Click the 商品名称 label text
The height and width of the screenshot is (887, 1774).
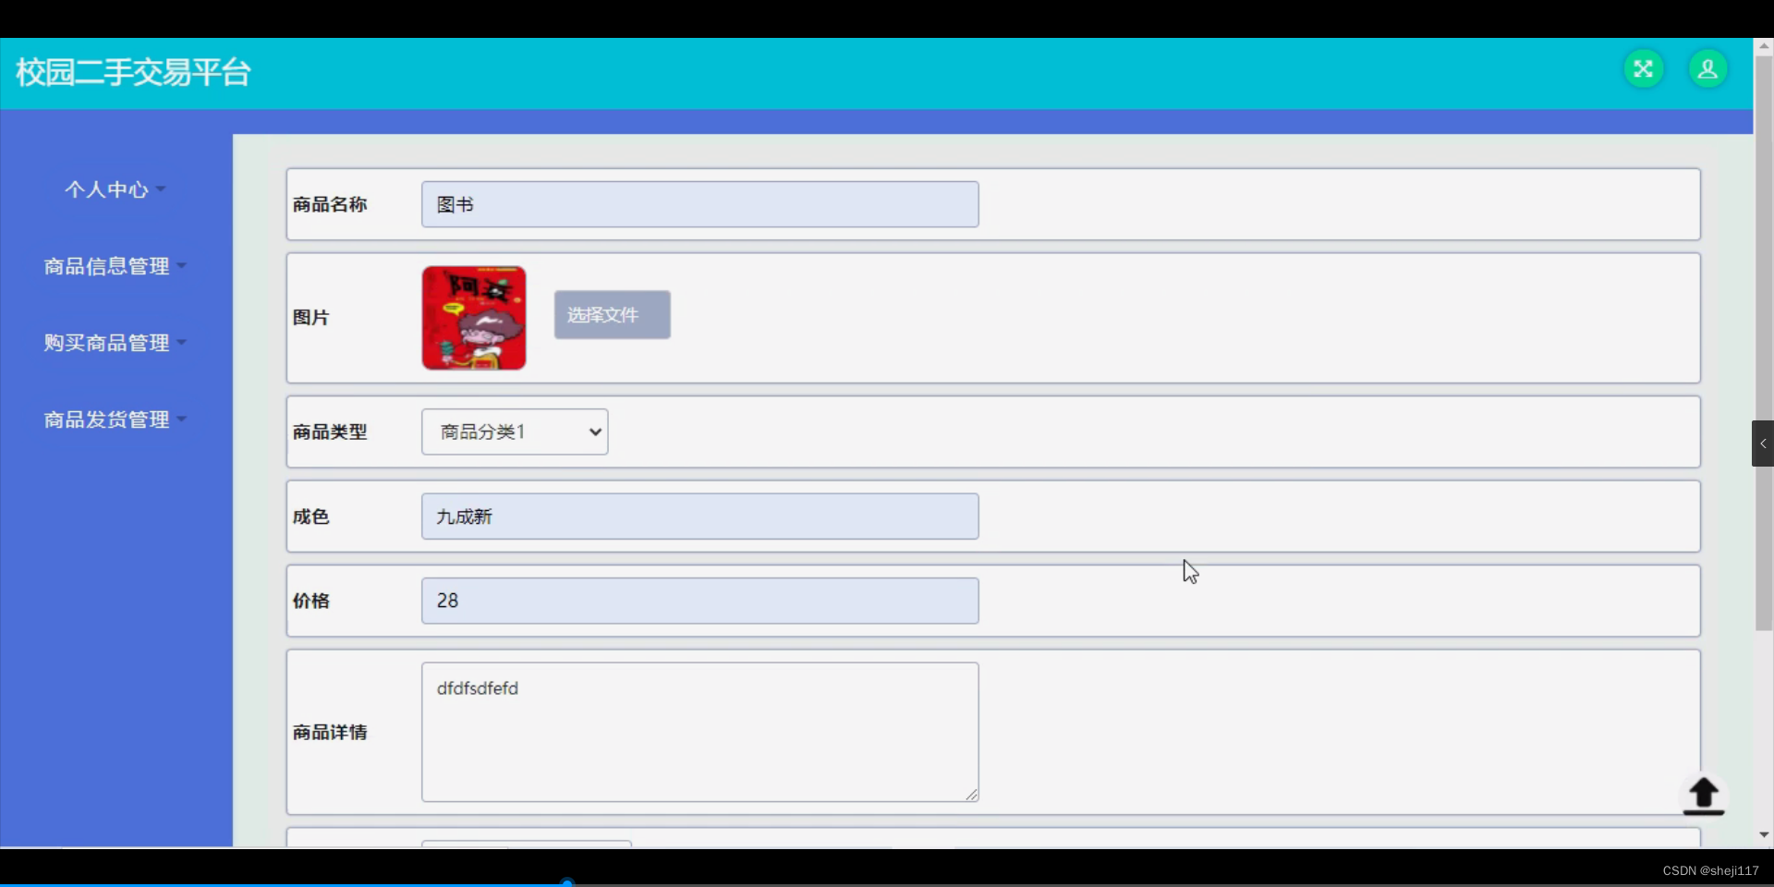(x=330, y=204)
